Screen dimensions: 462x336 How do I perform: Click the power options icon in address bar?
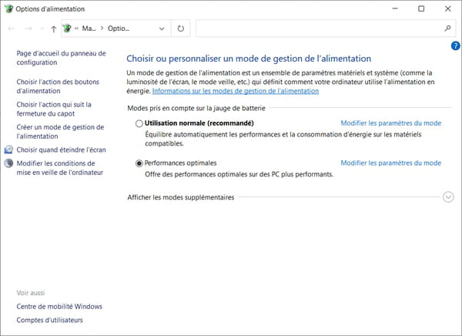[x=67, y=29]
